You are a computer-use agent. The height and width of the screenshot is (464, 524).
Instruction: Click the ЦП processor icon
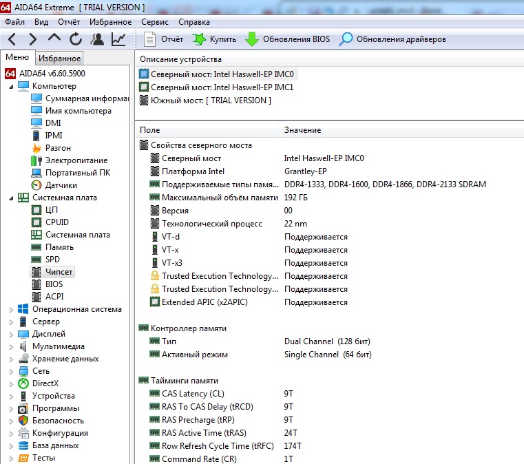[36, 210]
